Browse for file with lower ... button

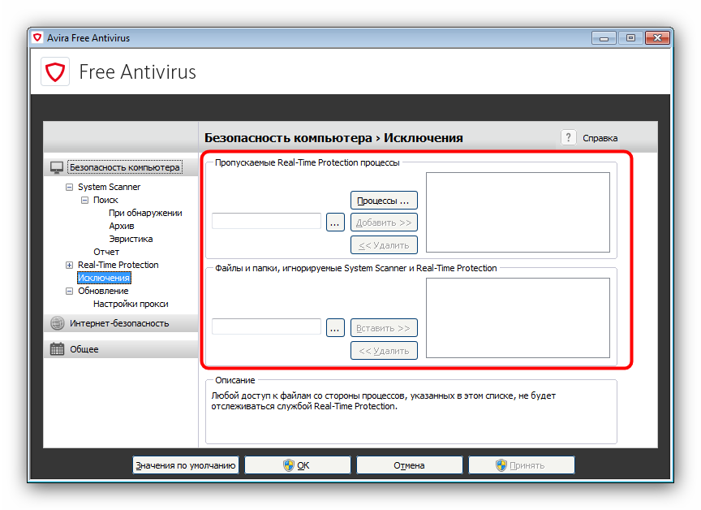pos(335,327)
